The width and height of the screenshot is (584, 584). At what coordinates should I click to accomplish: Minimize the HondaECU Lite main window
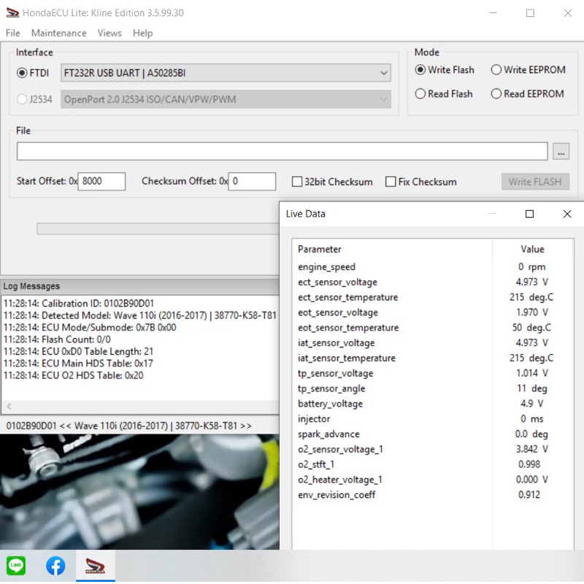coord(493,13)
